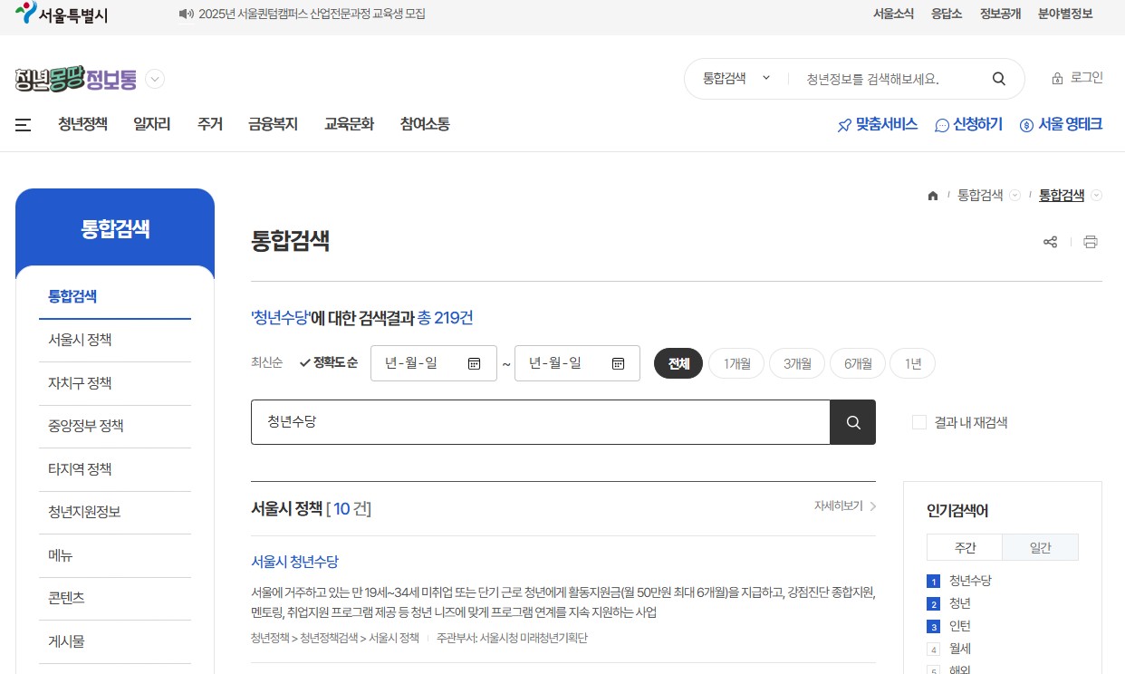1125x674 pixels.
Task: Click the home icon in breadcrumb
Action: pyautogui.click(x=933, y=196)
